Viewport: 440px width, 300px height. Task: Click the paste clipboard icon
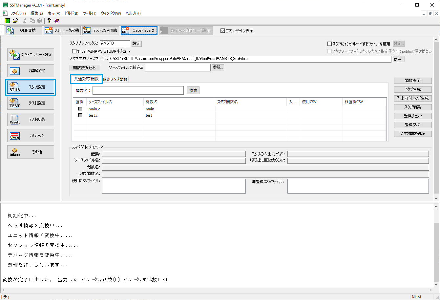(40, 21)
